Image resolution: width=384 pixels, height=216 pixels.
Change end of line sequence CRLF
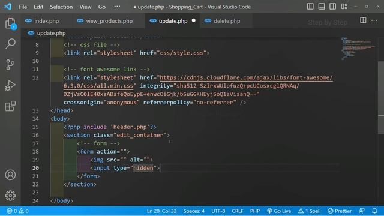[x=238, y=211]
